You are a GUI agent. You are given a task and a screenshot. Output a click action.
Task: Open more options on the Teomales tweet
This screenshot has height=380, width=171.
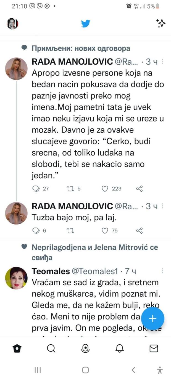pos(163,271)
